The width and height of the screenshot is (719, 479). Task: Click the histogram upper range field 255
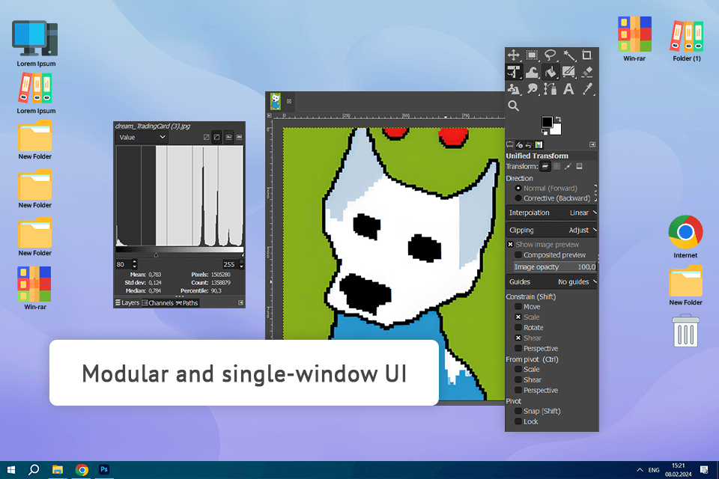click(229, 264)
